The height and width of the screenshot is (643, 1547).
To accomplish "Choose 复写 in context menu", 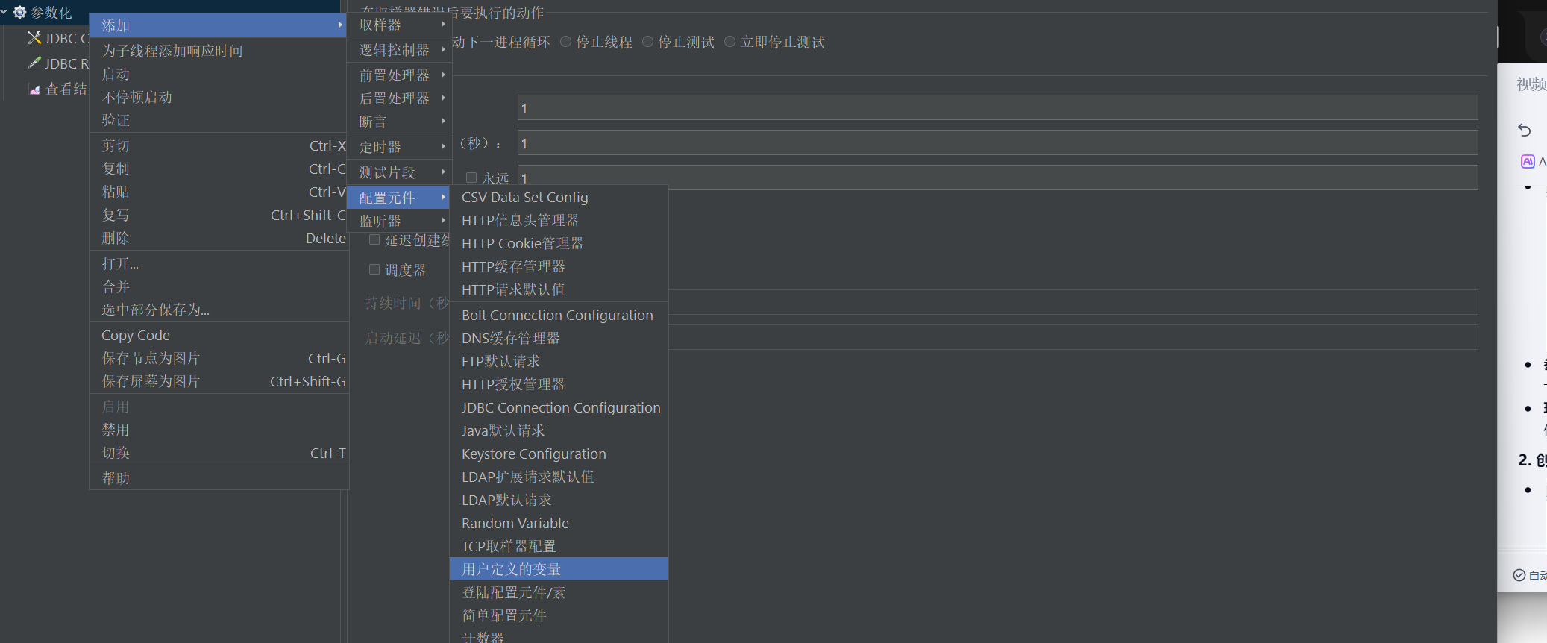I will pos(219,215).
